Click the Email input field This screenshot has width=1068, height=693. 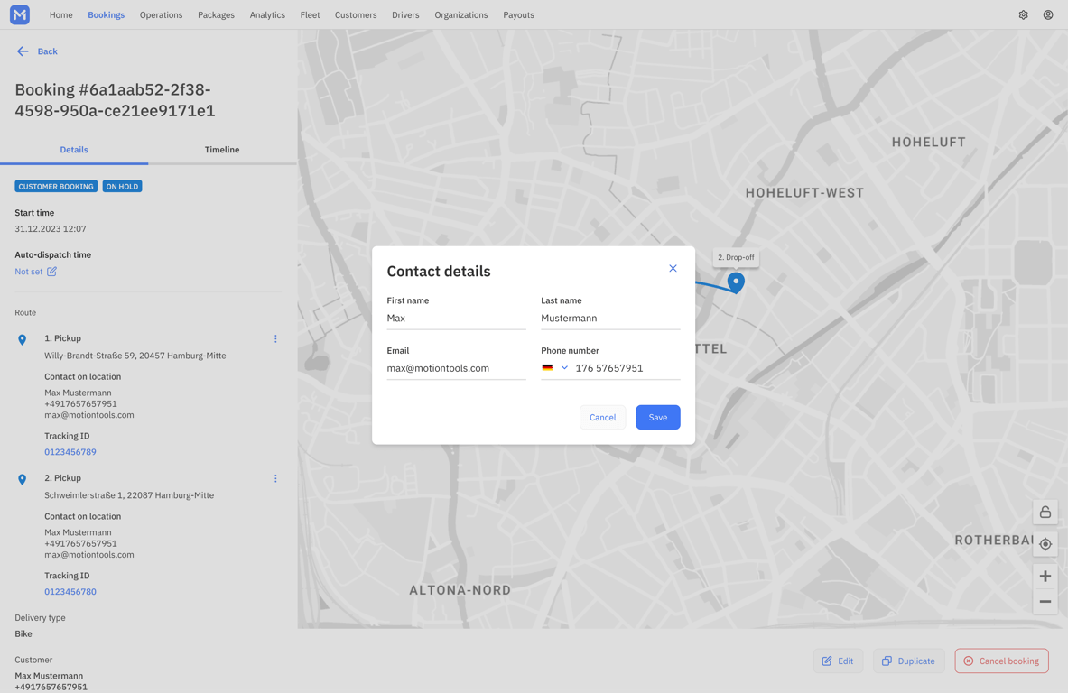pyautogui.click(x=456, y=368)
